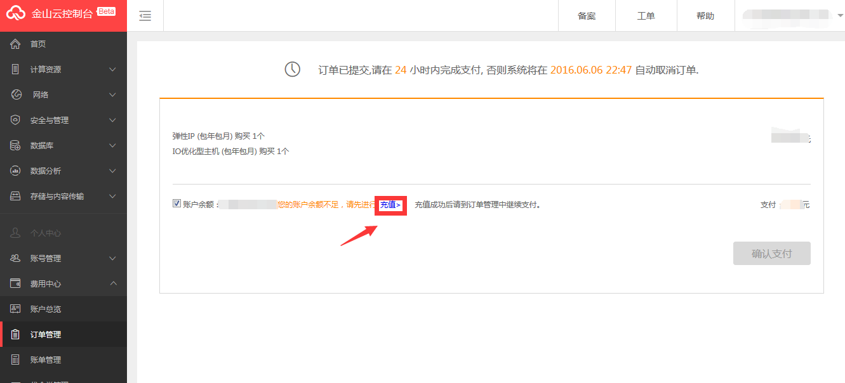
Task: Click the 计算资源 server icon
Action: 16,70
